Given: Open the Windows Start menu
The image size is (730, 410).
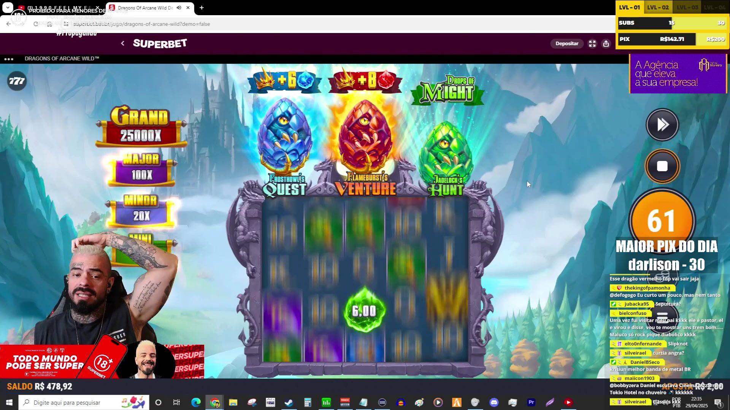Looking at the screenshot, I should pyautogui.click(x=9, y=402).
